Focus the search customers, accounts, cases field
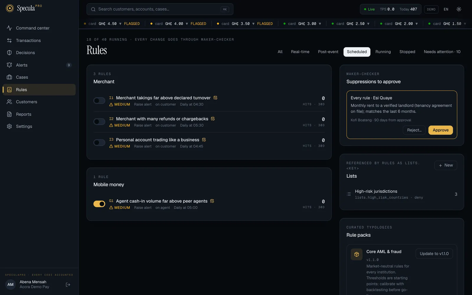This screenshot has height=295, width=472. pos(160,9)
